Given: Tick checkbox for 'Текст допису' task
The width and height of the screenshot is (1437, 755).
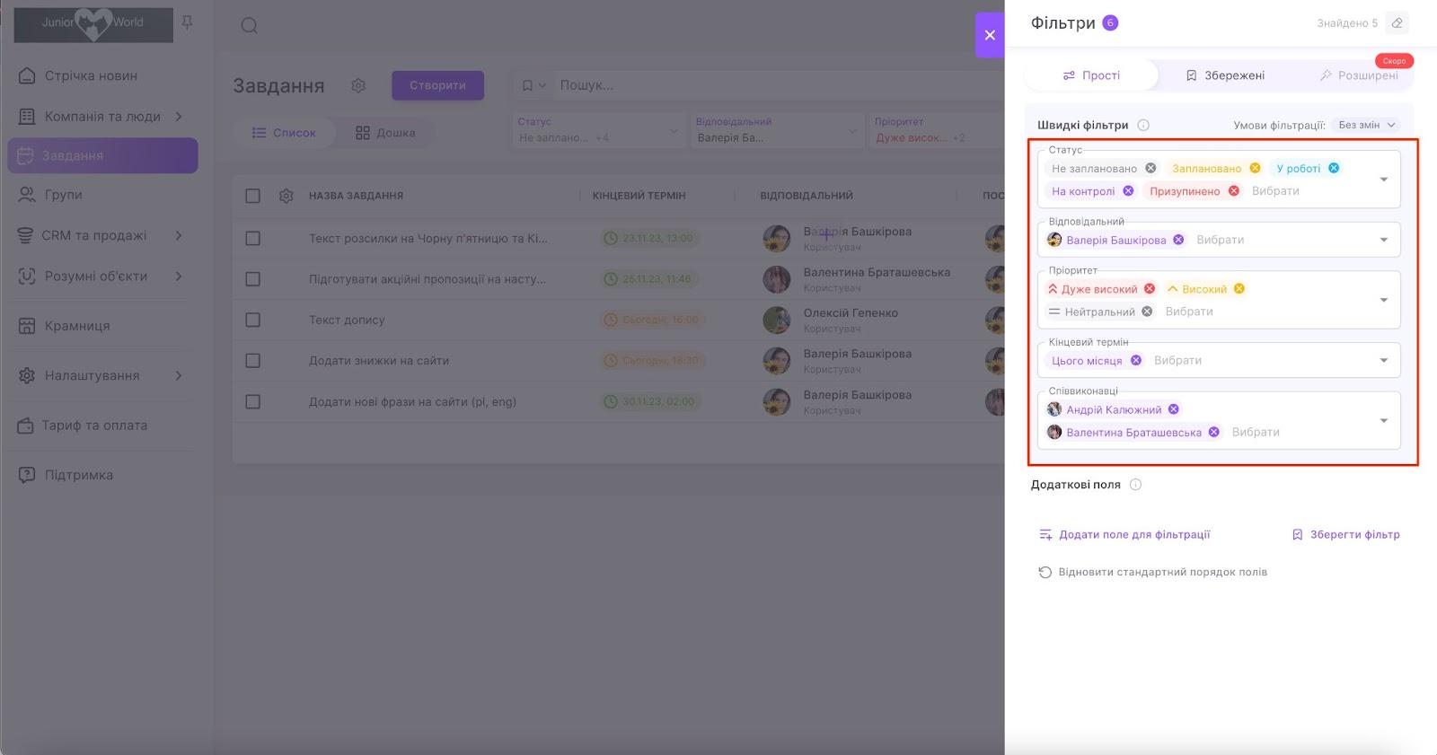Looking at the screenshot, I should pos(253,320).
